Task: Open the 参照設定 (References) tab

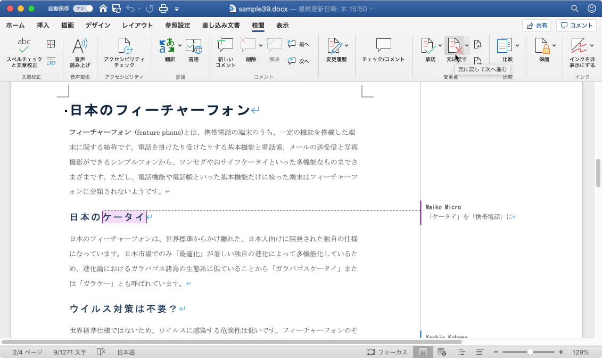Action: click(177, 25)
